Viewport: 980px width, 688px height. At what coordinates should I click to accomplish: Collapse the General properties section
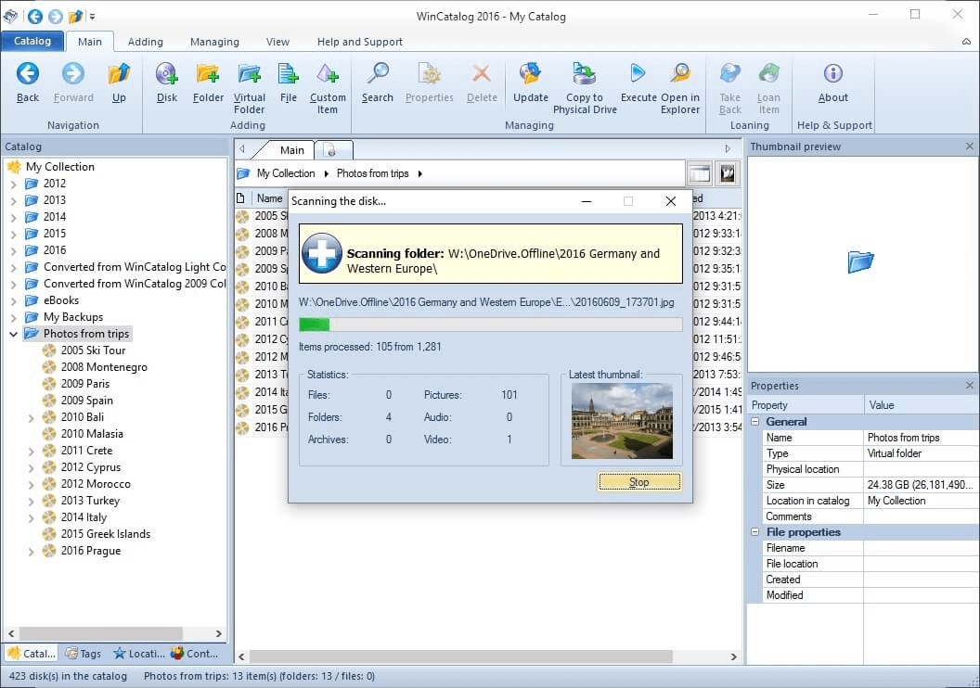pyautogui.click(x=755, y=421)
